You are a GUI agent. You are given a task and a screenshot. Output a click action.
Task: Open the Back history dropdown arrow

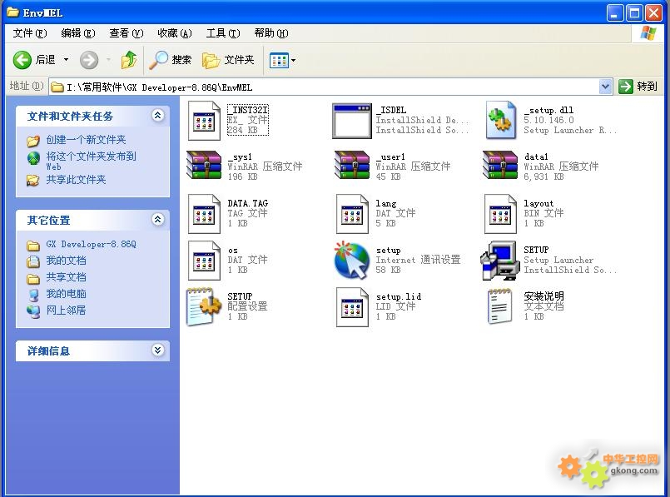(x=67, y=60)
